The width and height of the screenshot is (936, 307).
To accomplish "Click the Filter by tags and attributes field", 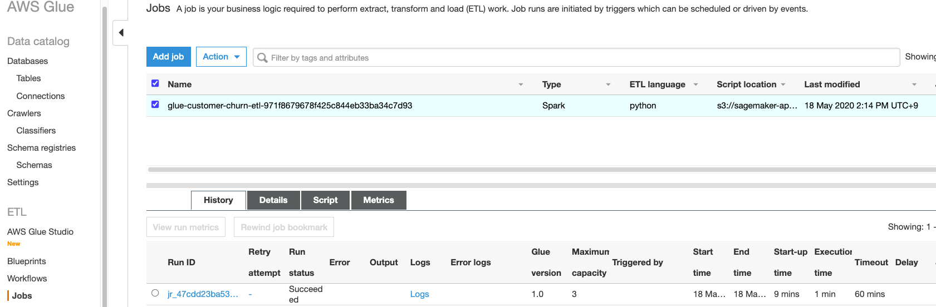I will [576, 57].
